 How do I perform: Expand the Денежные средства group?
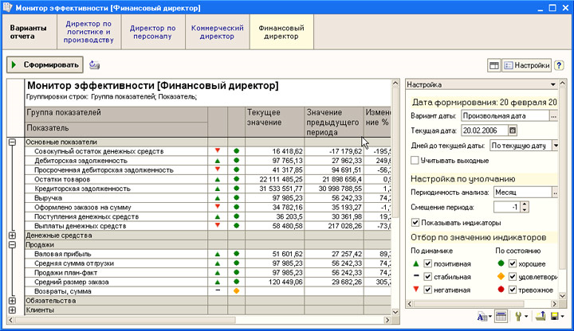[12, 236]
